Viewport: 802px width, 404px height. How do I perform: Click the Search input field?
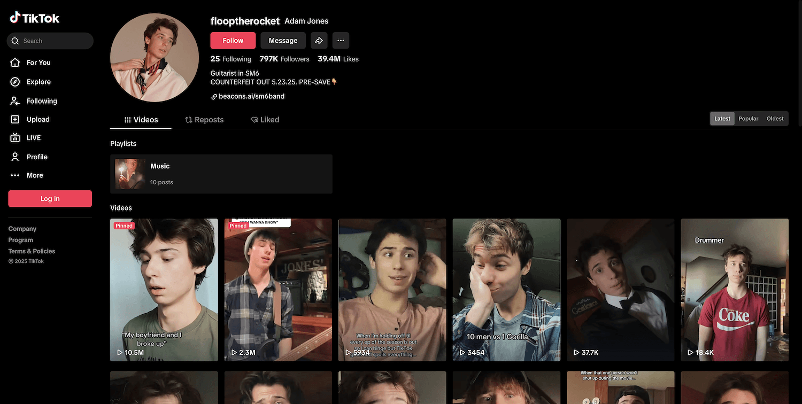(x=53, y=41)
